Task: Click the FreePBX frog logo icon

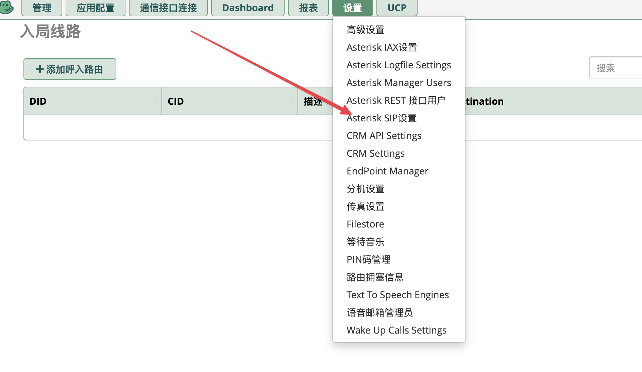Action: pyautogui.click(x=6, y=7)
